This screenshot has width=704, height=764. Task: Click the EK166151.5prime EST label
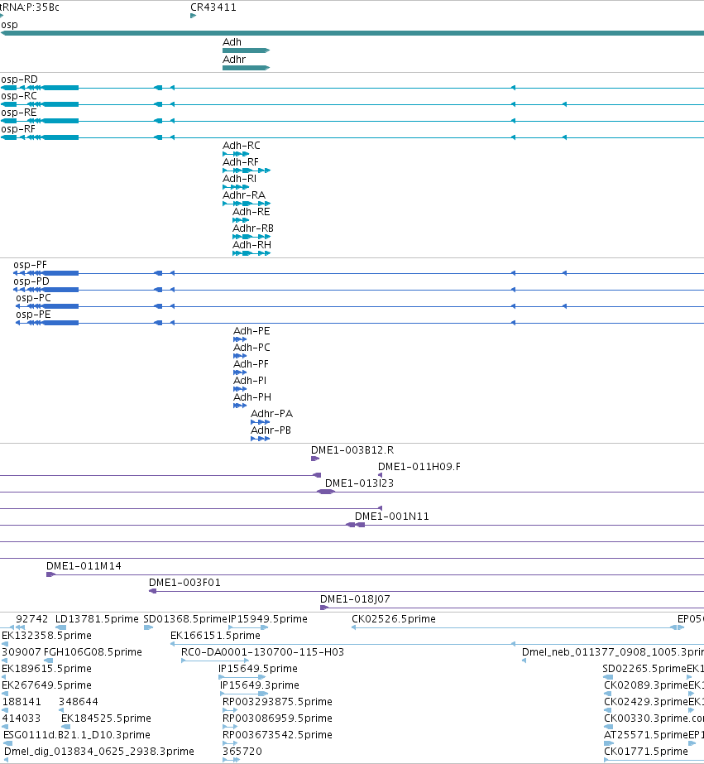point(215,636)
